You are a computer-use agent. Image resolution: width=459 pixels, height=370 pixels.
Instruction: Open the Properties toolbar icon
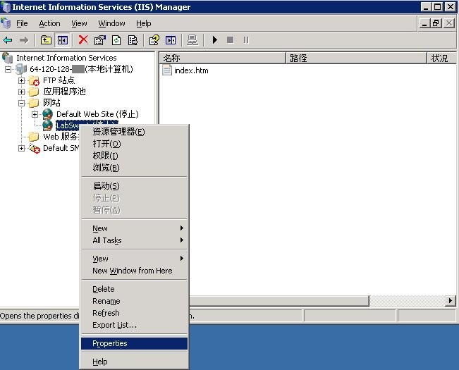100,40
